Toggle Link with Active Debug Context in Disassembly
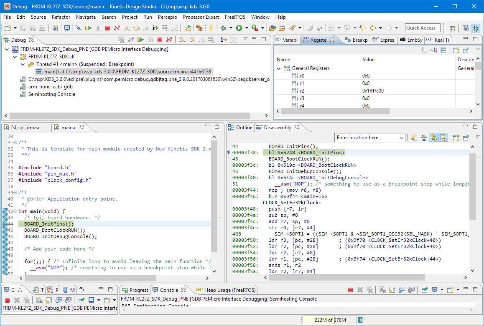The width and height of the screenshot is (484, 326). click(x=433, y=138)
